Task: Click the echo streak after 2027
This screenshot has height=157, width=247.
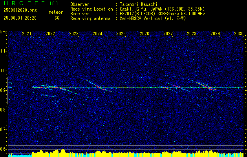Action: [179, 87]
